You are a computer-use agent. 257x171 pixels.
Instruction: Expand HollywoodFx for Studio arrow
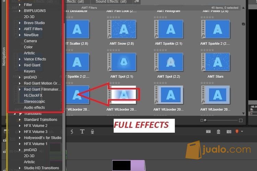point(20,138)
